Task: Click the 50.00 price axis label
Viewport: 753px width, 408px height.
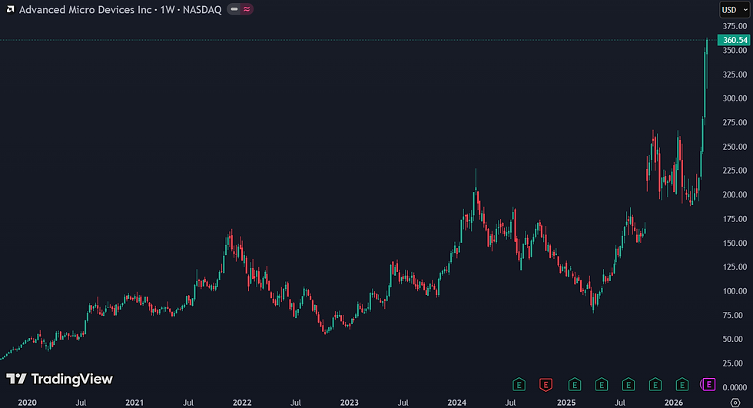Action: [x=735, y=339]
